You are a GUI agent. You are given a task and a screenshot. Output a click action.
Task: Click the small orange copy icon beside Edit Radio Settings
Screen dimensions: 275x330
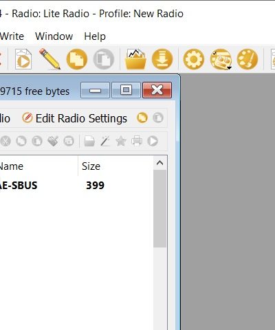pos(142,118)
